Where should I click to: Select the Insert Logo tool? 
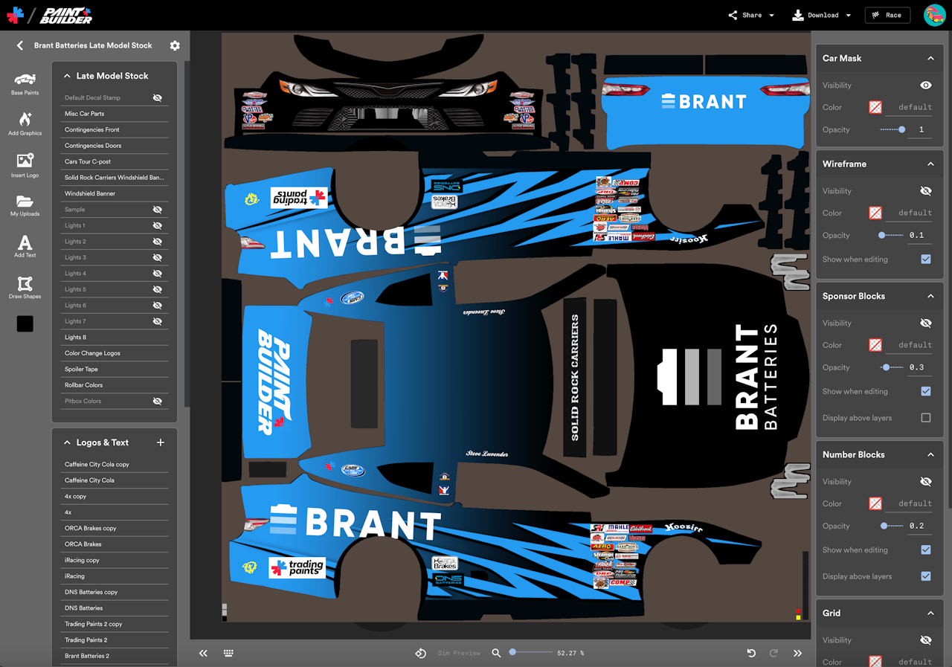(x=25, y=165)
